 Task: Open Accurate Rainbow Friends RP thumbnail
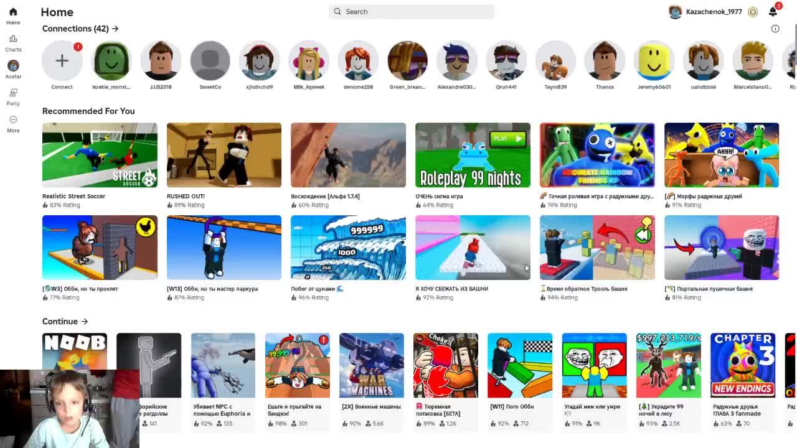[x=597, y=155]
